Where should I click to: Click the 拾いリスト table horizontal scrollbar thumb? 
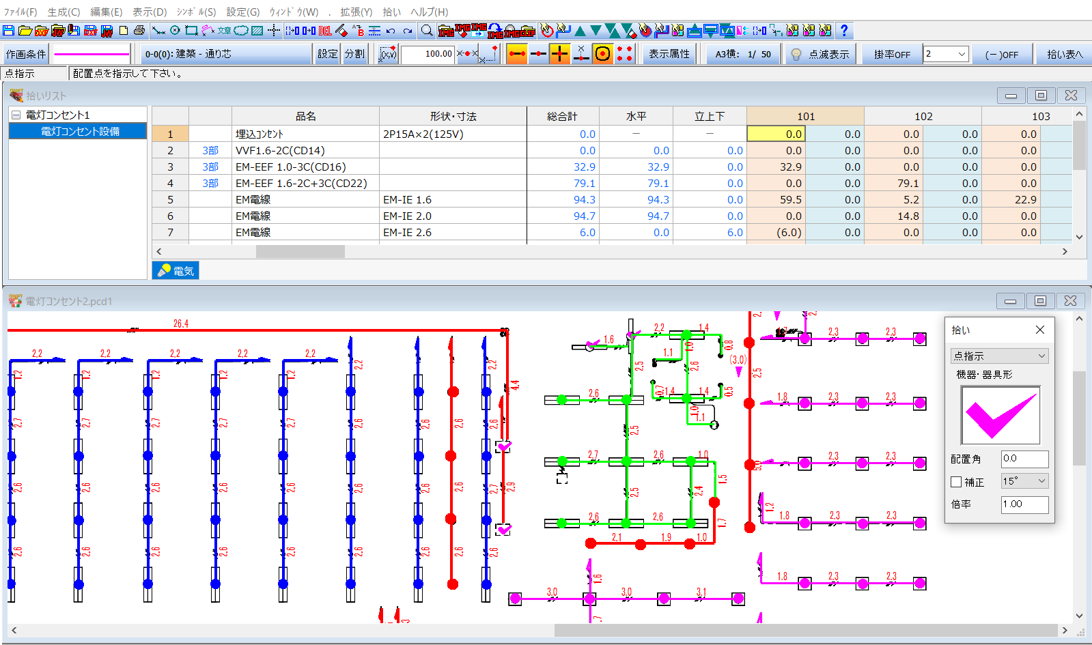click(x=300, y=252)
